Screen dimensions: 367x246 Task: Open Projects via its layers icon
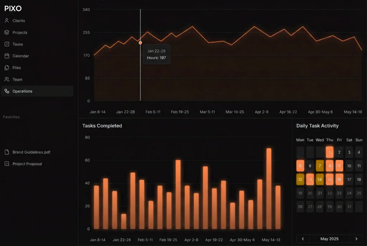[7, 32]
